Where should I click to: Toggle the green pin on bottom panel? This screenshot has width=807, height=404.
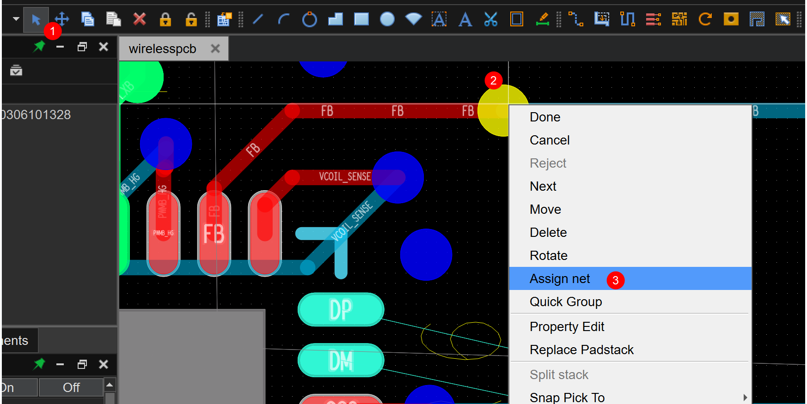(39, 364)
